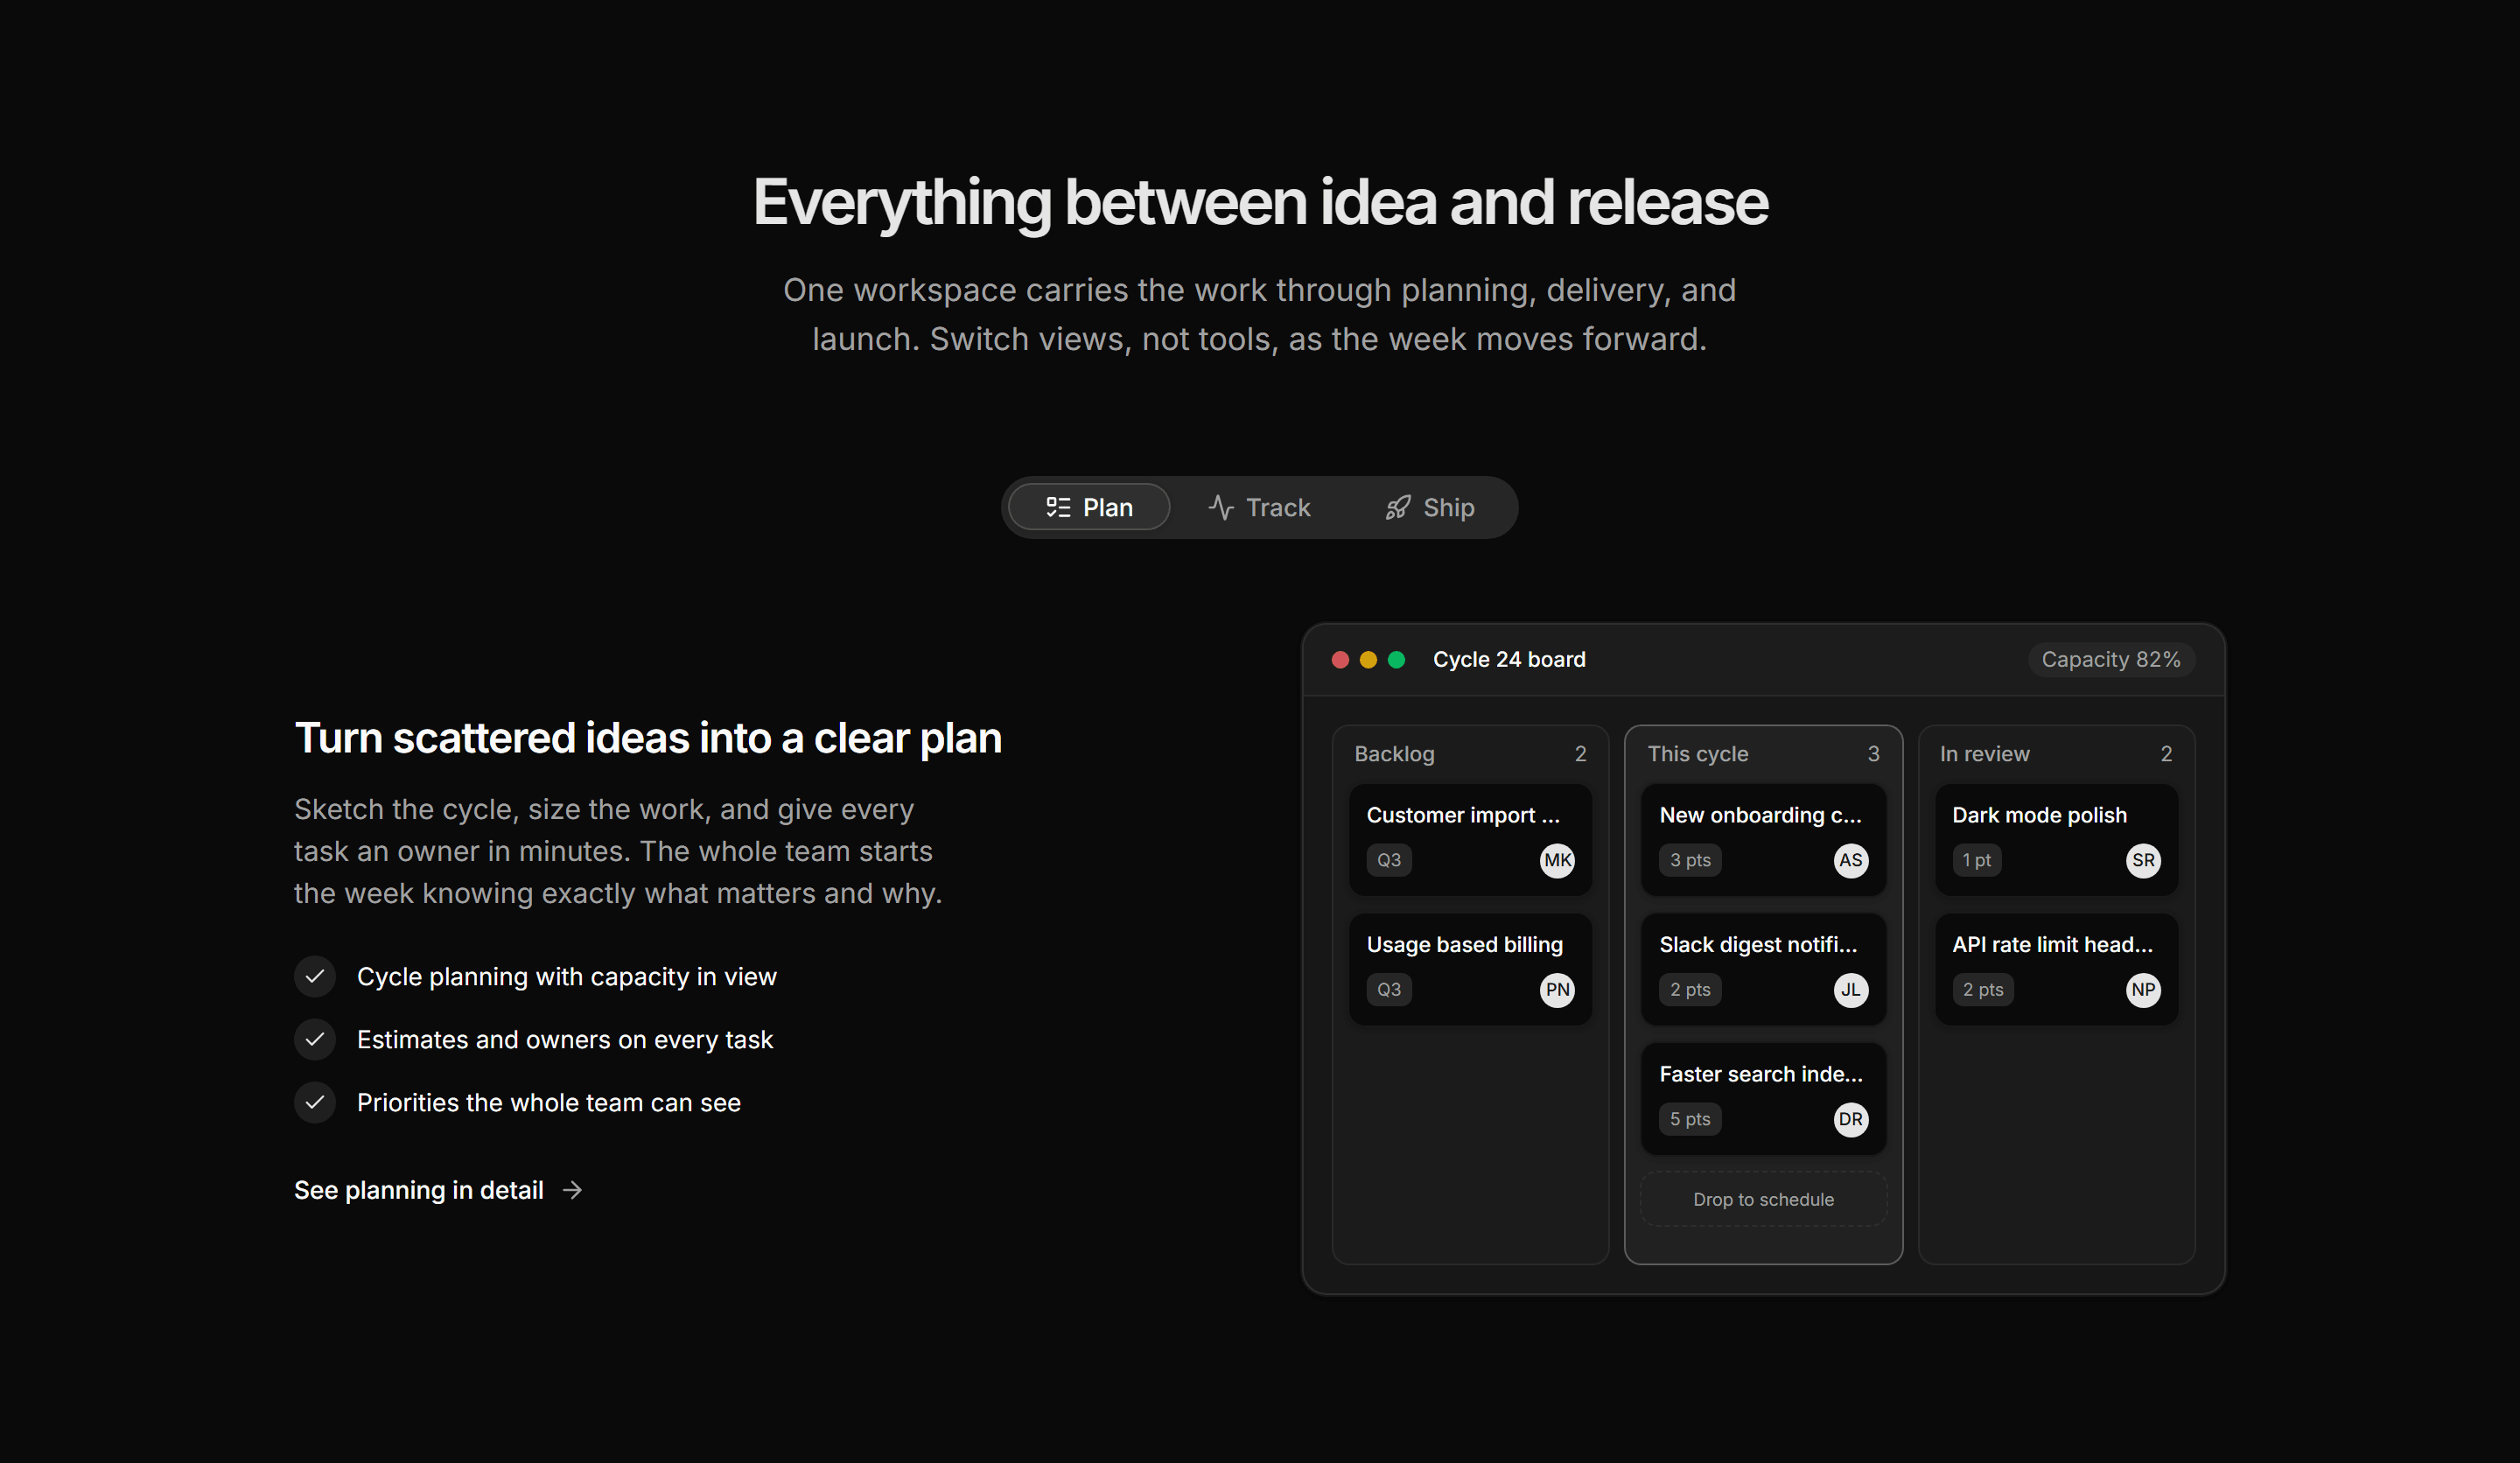Viewport: 2520px width, 1463px height.
Task: Click the NP avatar on API rate limit card
Action: [x=2143, y=990]
